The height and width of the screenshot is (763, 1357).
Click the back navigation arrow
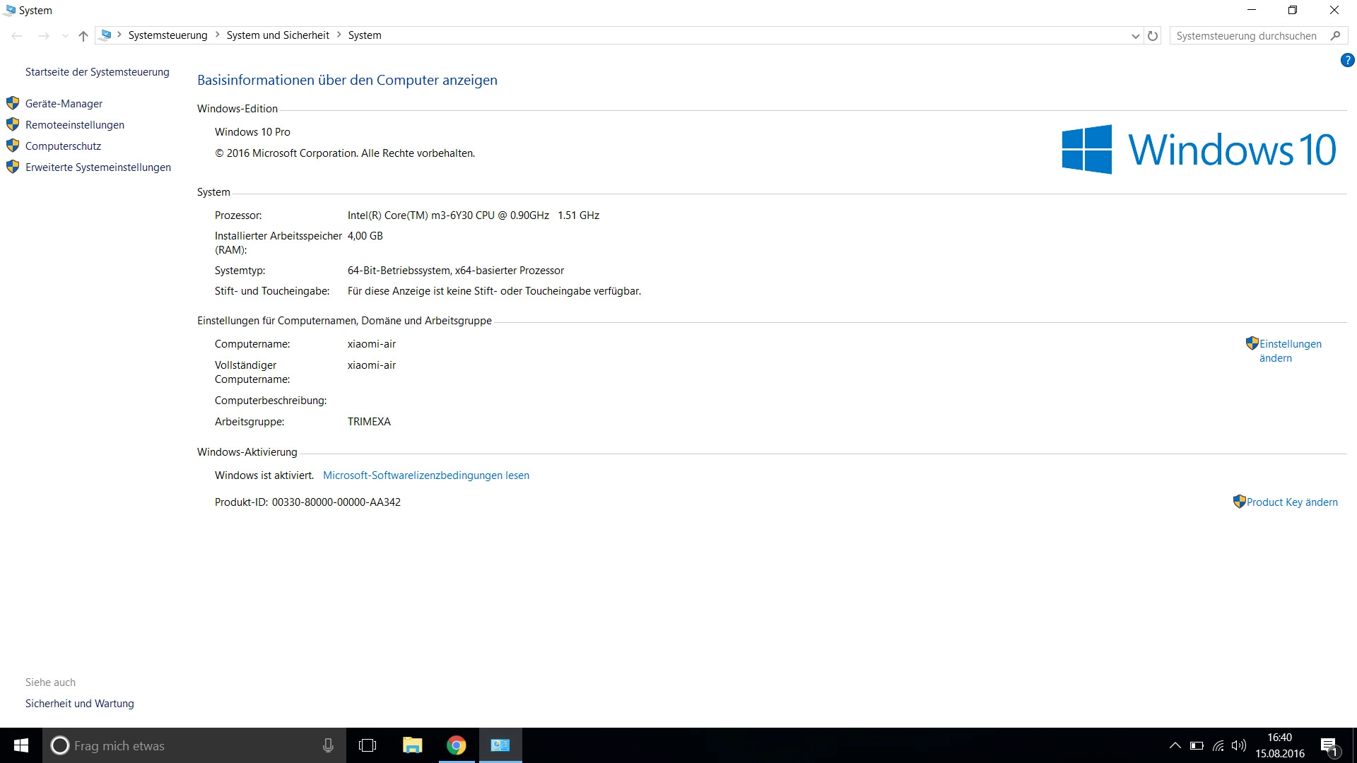17,35
